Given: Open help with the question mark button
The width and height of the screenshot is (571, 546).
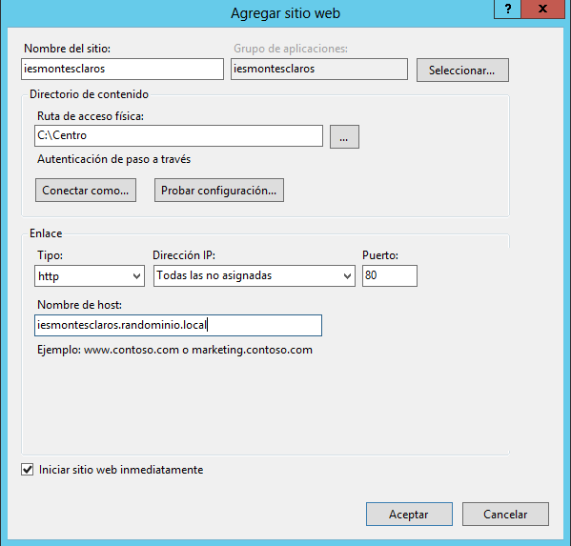Looking at the screenshot, I should (x=508, y=9).
